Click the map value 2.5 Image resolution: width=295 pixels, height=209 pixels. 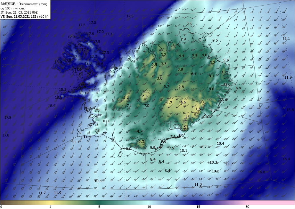[x=154, y=65]
